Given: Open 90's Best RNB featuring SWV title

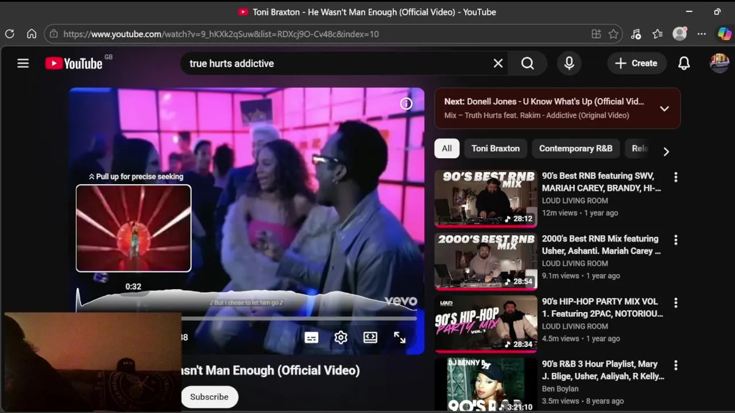Looking at the screenshot, I should click(601, 182).
